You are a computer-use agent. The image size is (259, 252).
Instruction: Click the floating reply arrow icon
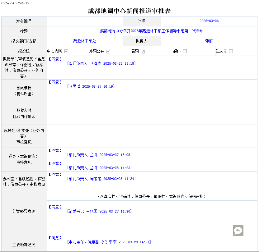(x=238, y=230)
